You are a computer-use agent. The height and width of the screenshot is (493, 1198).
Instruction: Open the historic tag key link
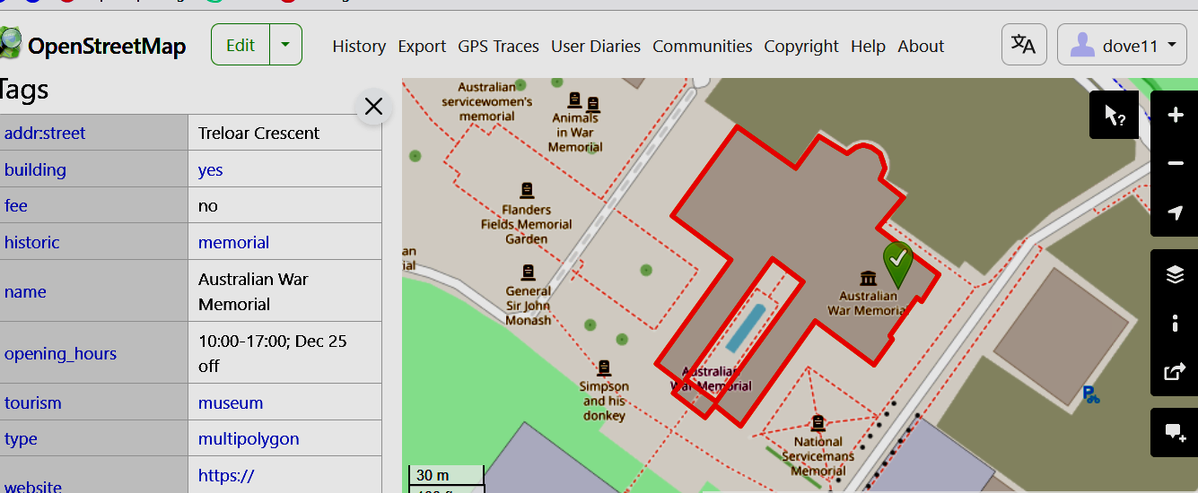pyautogui.click(x=31, y=242)
